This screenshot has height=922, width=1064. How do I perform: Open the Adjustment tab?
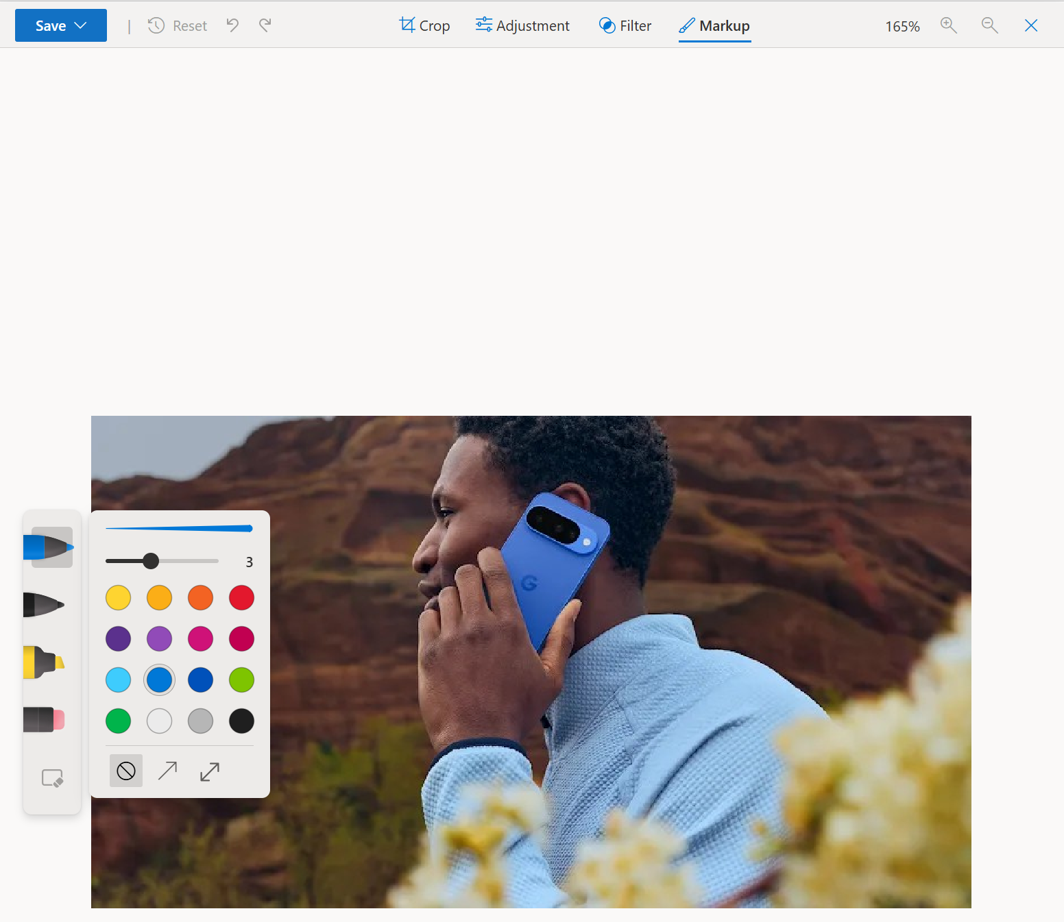pos(522,25)
